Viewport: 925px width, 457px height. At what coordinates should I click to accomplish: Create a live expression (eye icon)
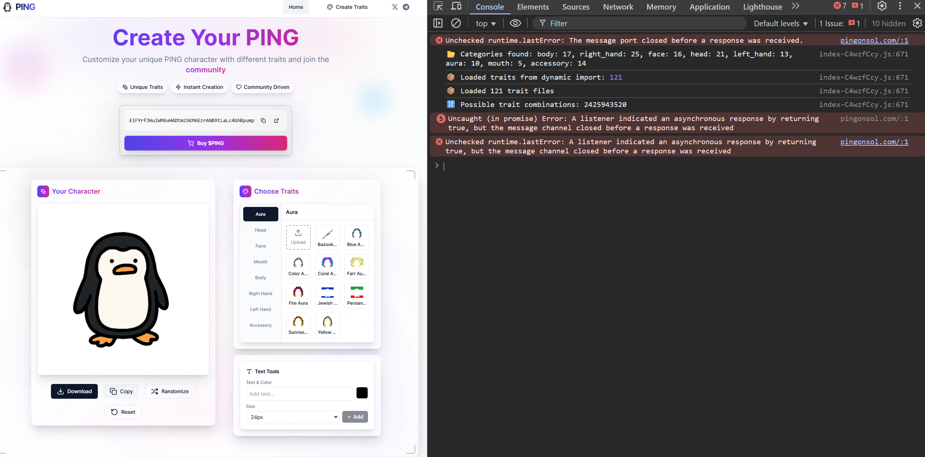[x=515, y=23]
